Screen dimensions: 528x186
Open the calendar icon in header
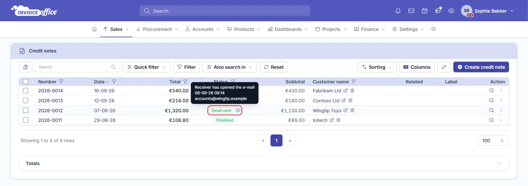[x=425, y=11]
